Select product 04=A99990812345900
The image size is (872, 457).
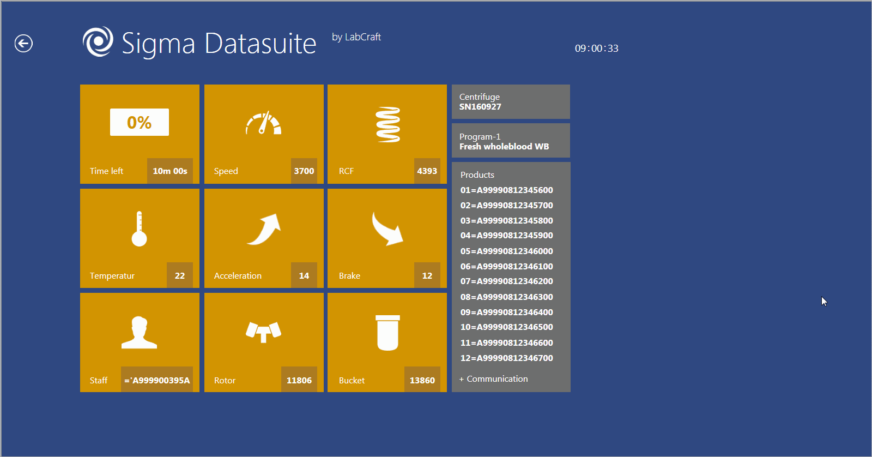(x=506, y=235)
